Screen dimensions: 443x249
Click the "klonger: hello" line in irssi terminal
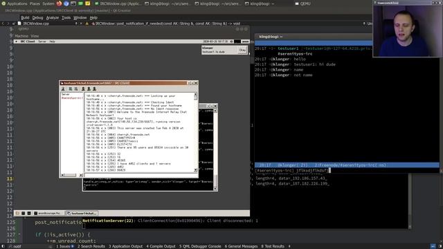coord(280,59)
